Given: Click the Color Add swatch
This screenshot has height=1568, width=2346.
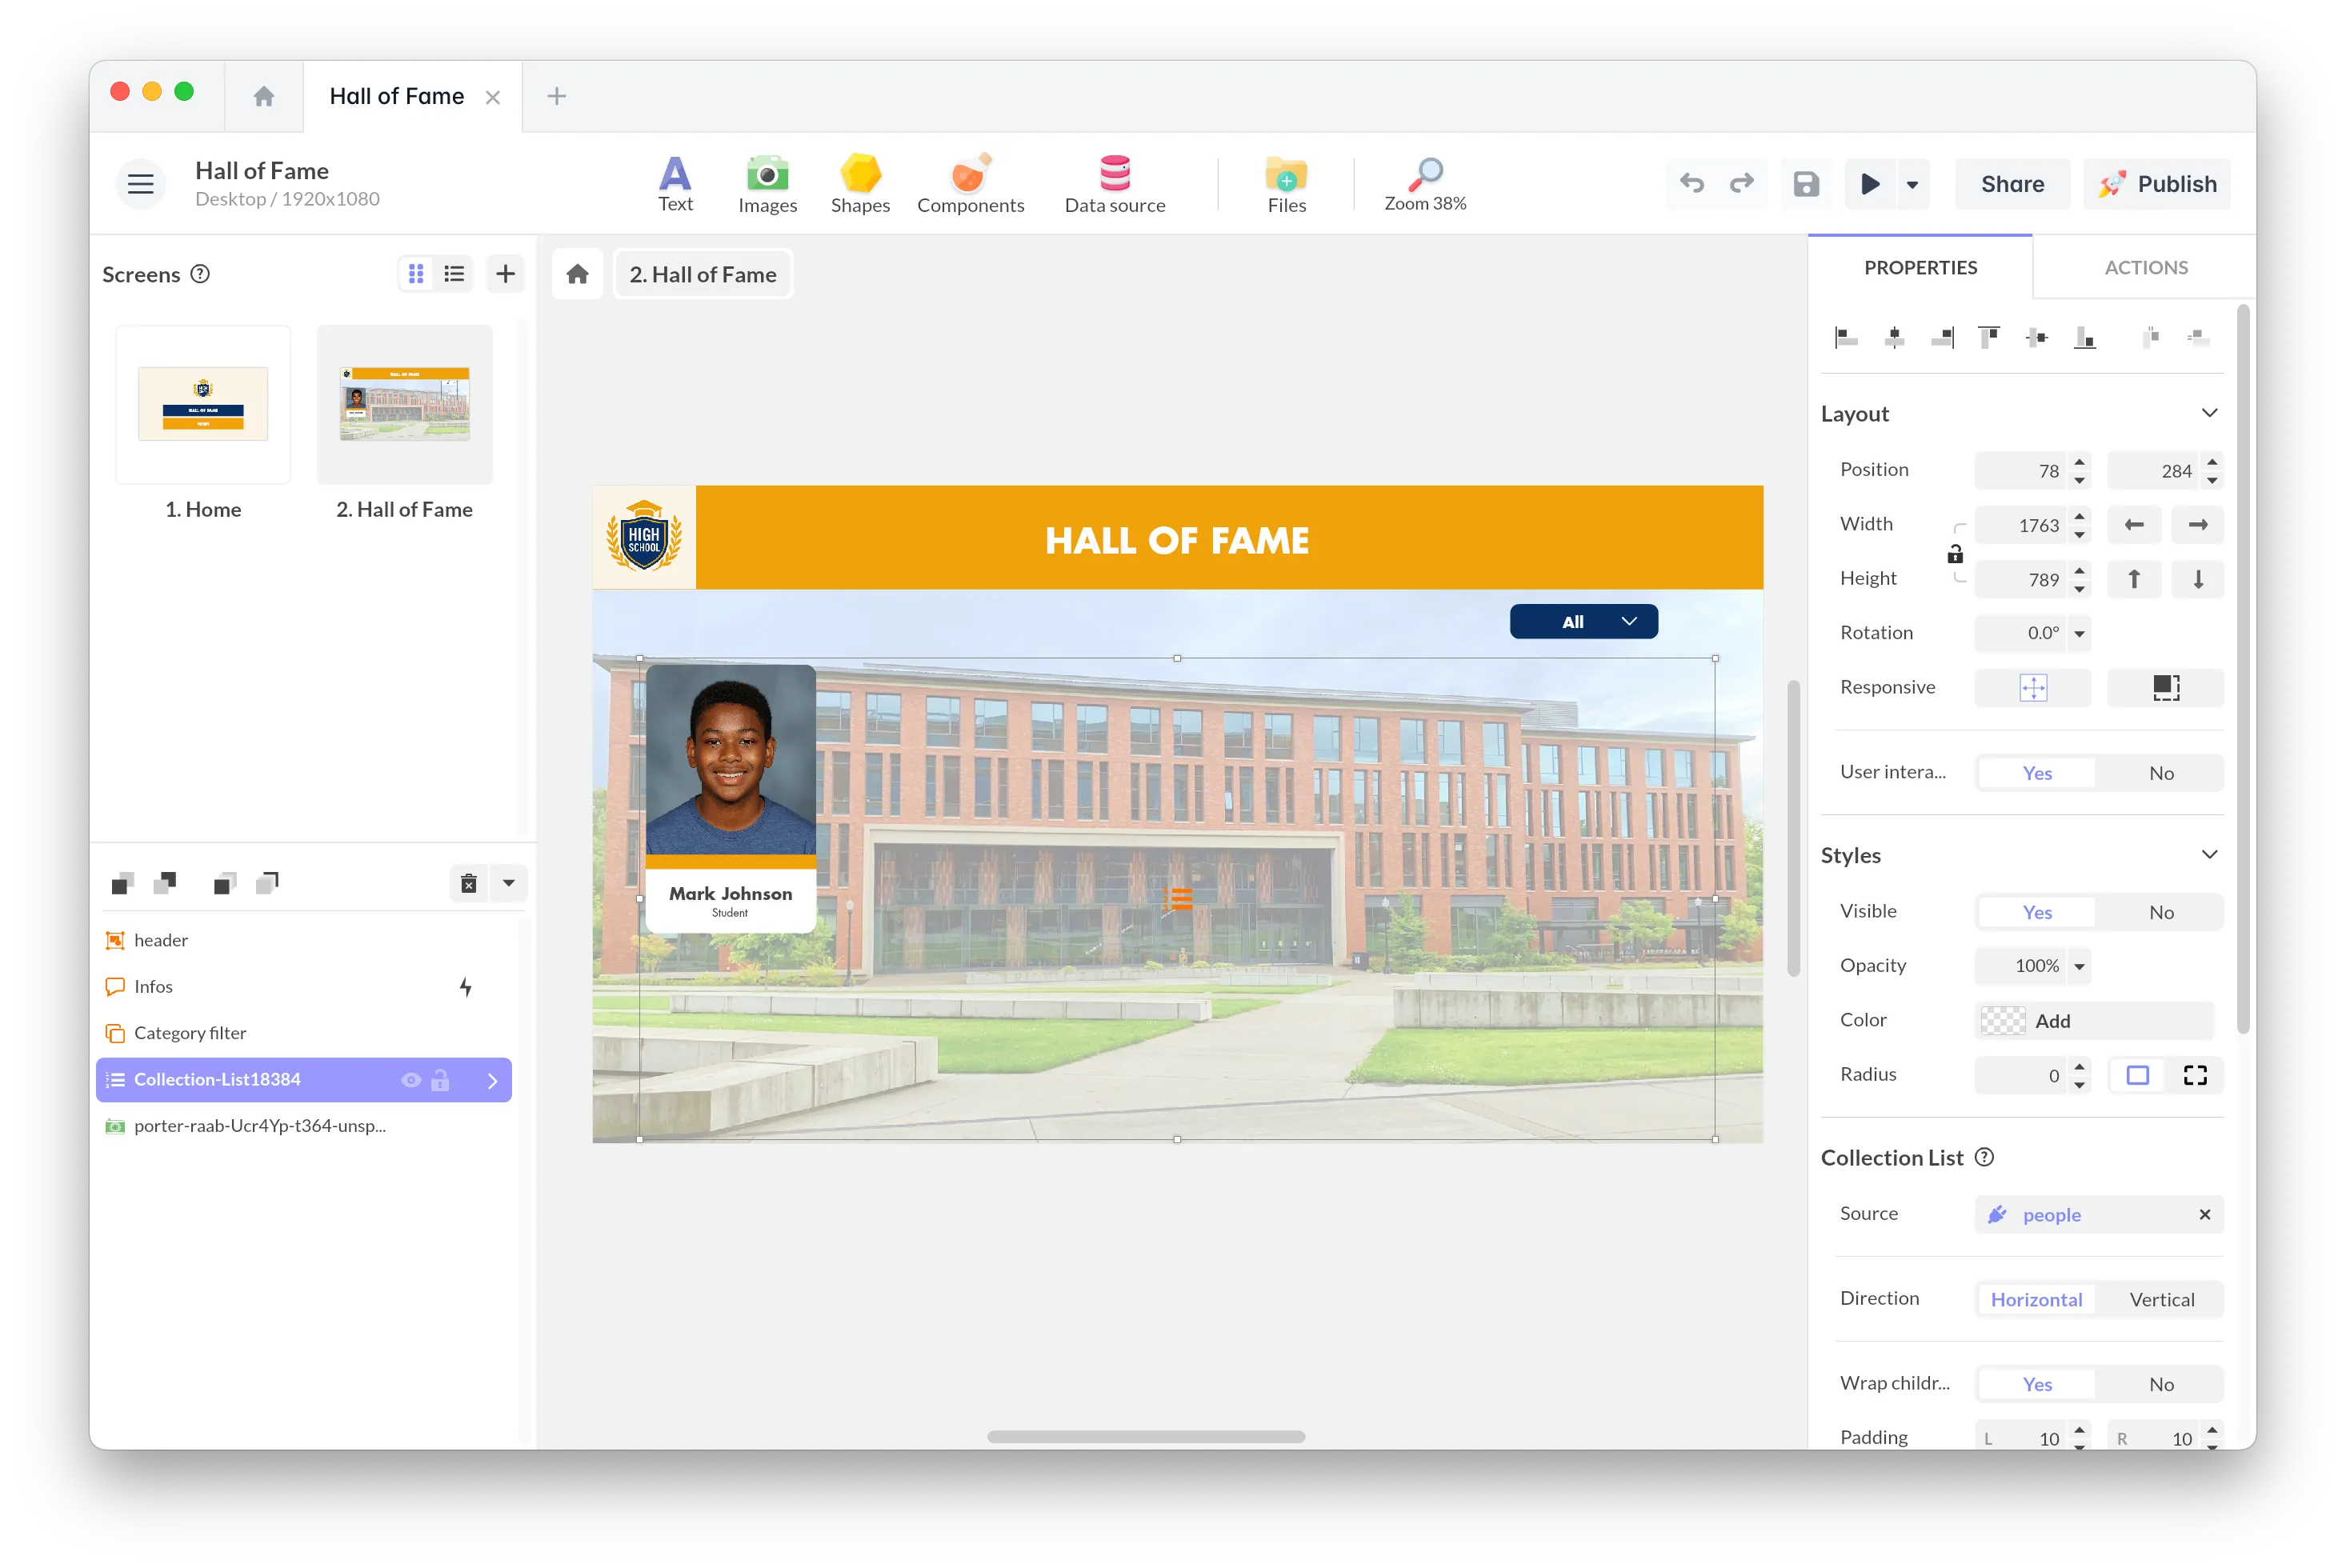Looking at the screenshot, I should tap(2005, 1021).
